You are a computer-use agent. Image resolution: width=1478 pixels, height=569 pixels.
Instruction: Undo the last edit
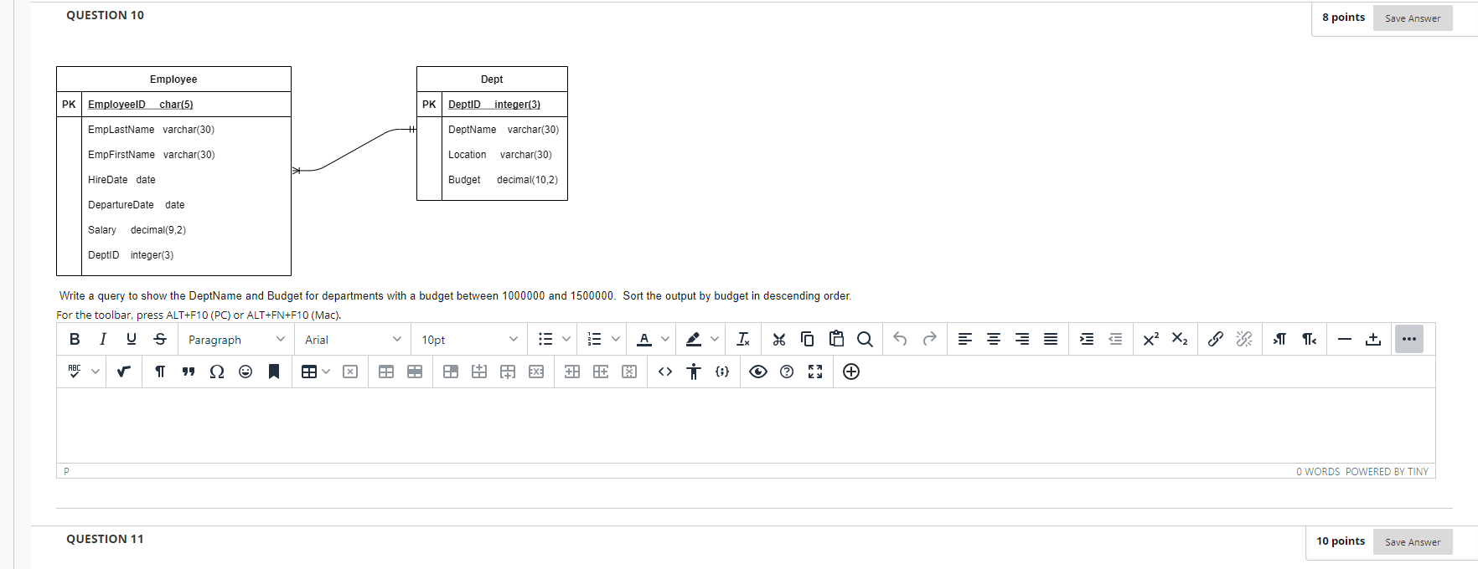(x=901, y=339)
